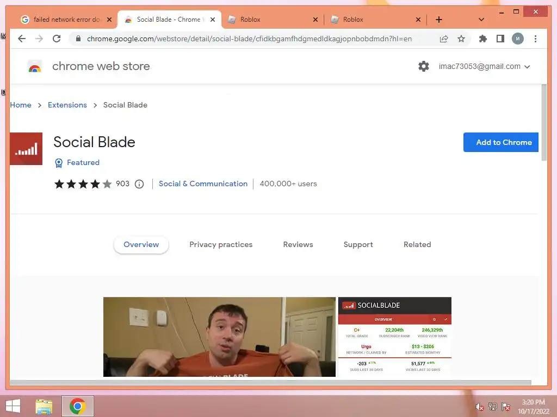Close the Social Blade tab
Screen dimensions: 557x417
pos(213,20)
